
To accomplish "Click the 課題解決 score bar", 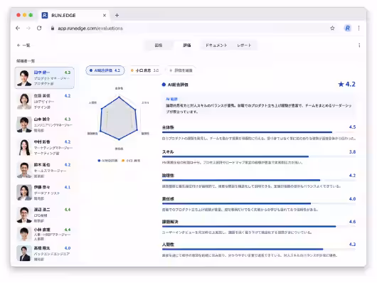I will pos(259,227).
